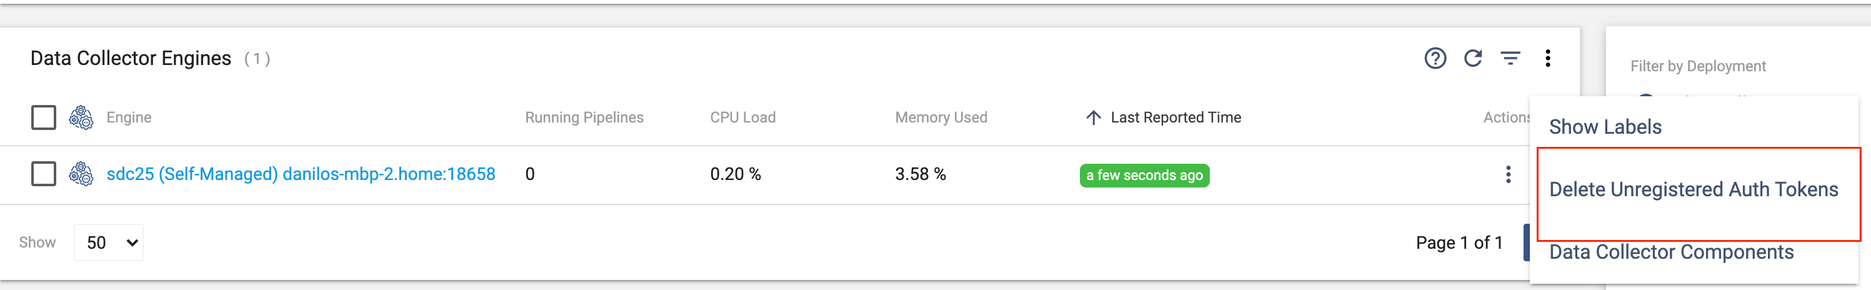Sort by the Running Pipelines column

(584, 117)
